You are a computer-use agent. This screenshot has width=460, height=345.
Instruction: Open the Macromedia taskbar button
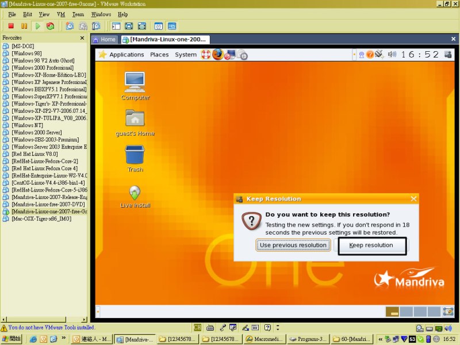pyautogui.click(x=264, y=339)
